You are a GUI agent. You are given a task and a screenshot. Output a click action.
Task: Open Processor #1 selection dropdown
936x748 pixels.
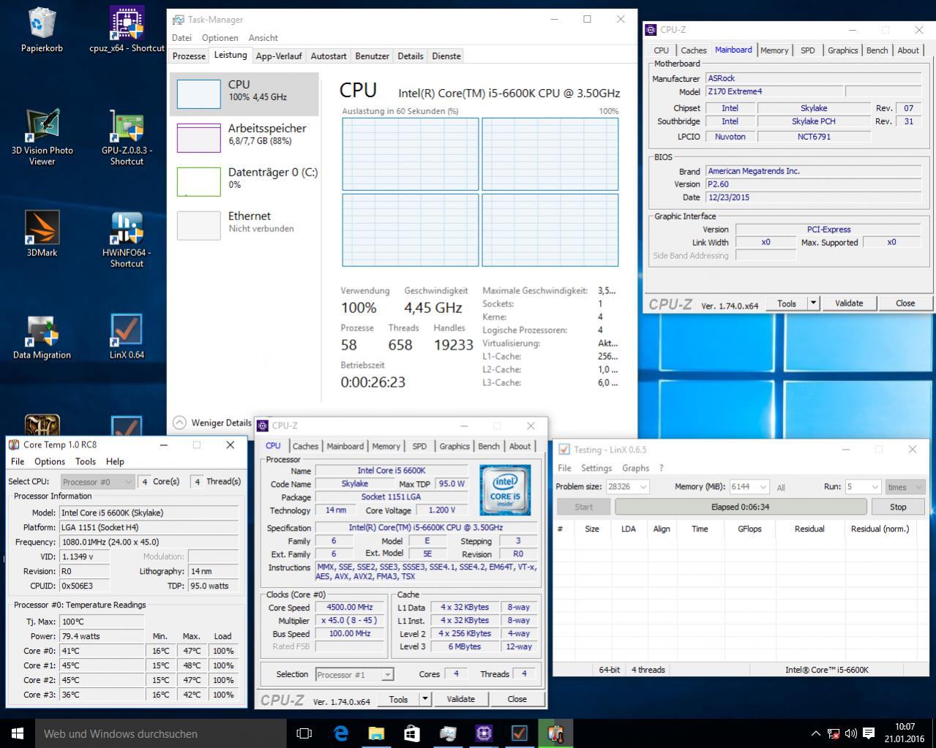[354, 674]
